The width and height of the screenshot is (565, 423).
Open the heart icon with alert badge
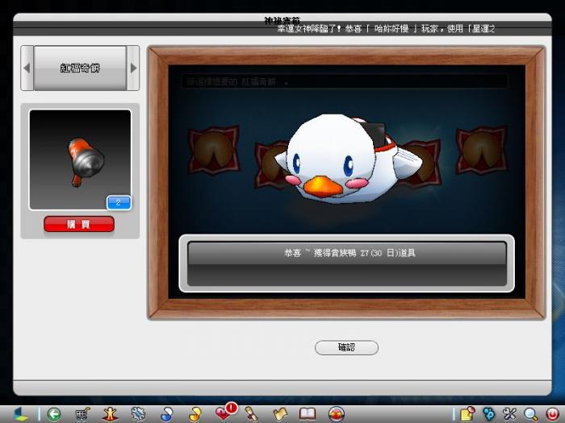tap(225, 413)
